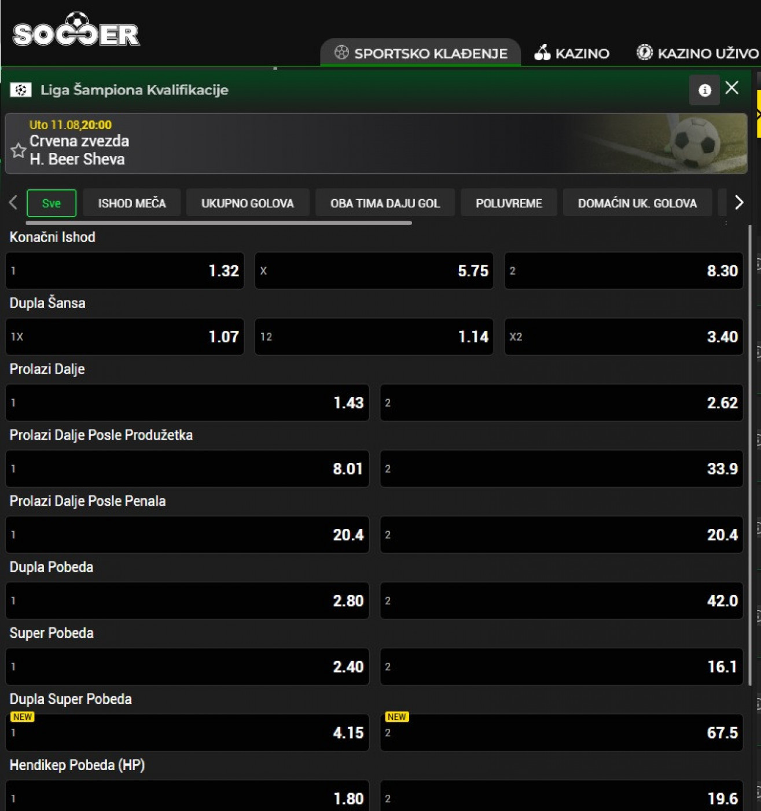Switch to Domaćin Uk. Golova tab

[x=637, y=203]
